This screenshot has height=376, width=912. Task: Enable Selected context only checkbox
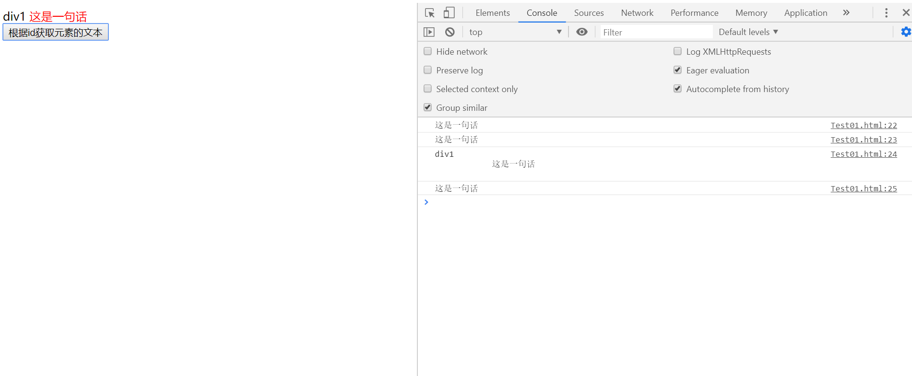427,89
